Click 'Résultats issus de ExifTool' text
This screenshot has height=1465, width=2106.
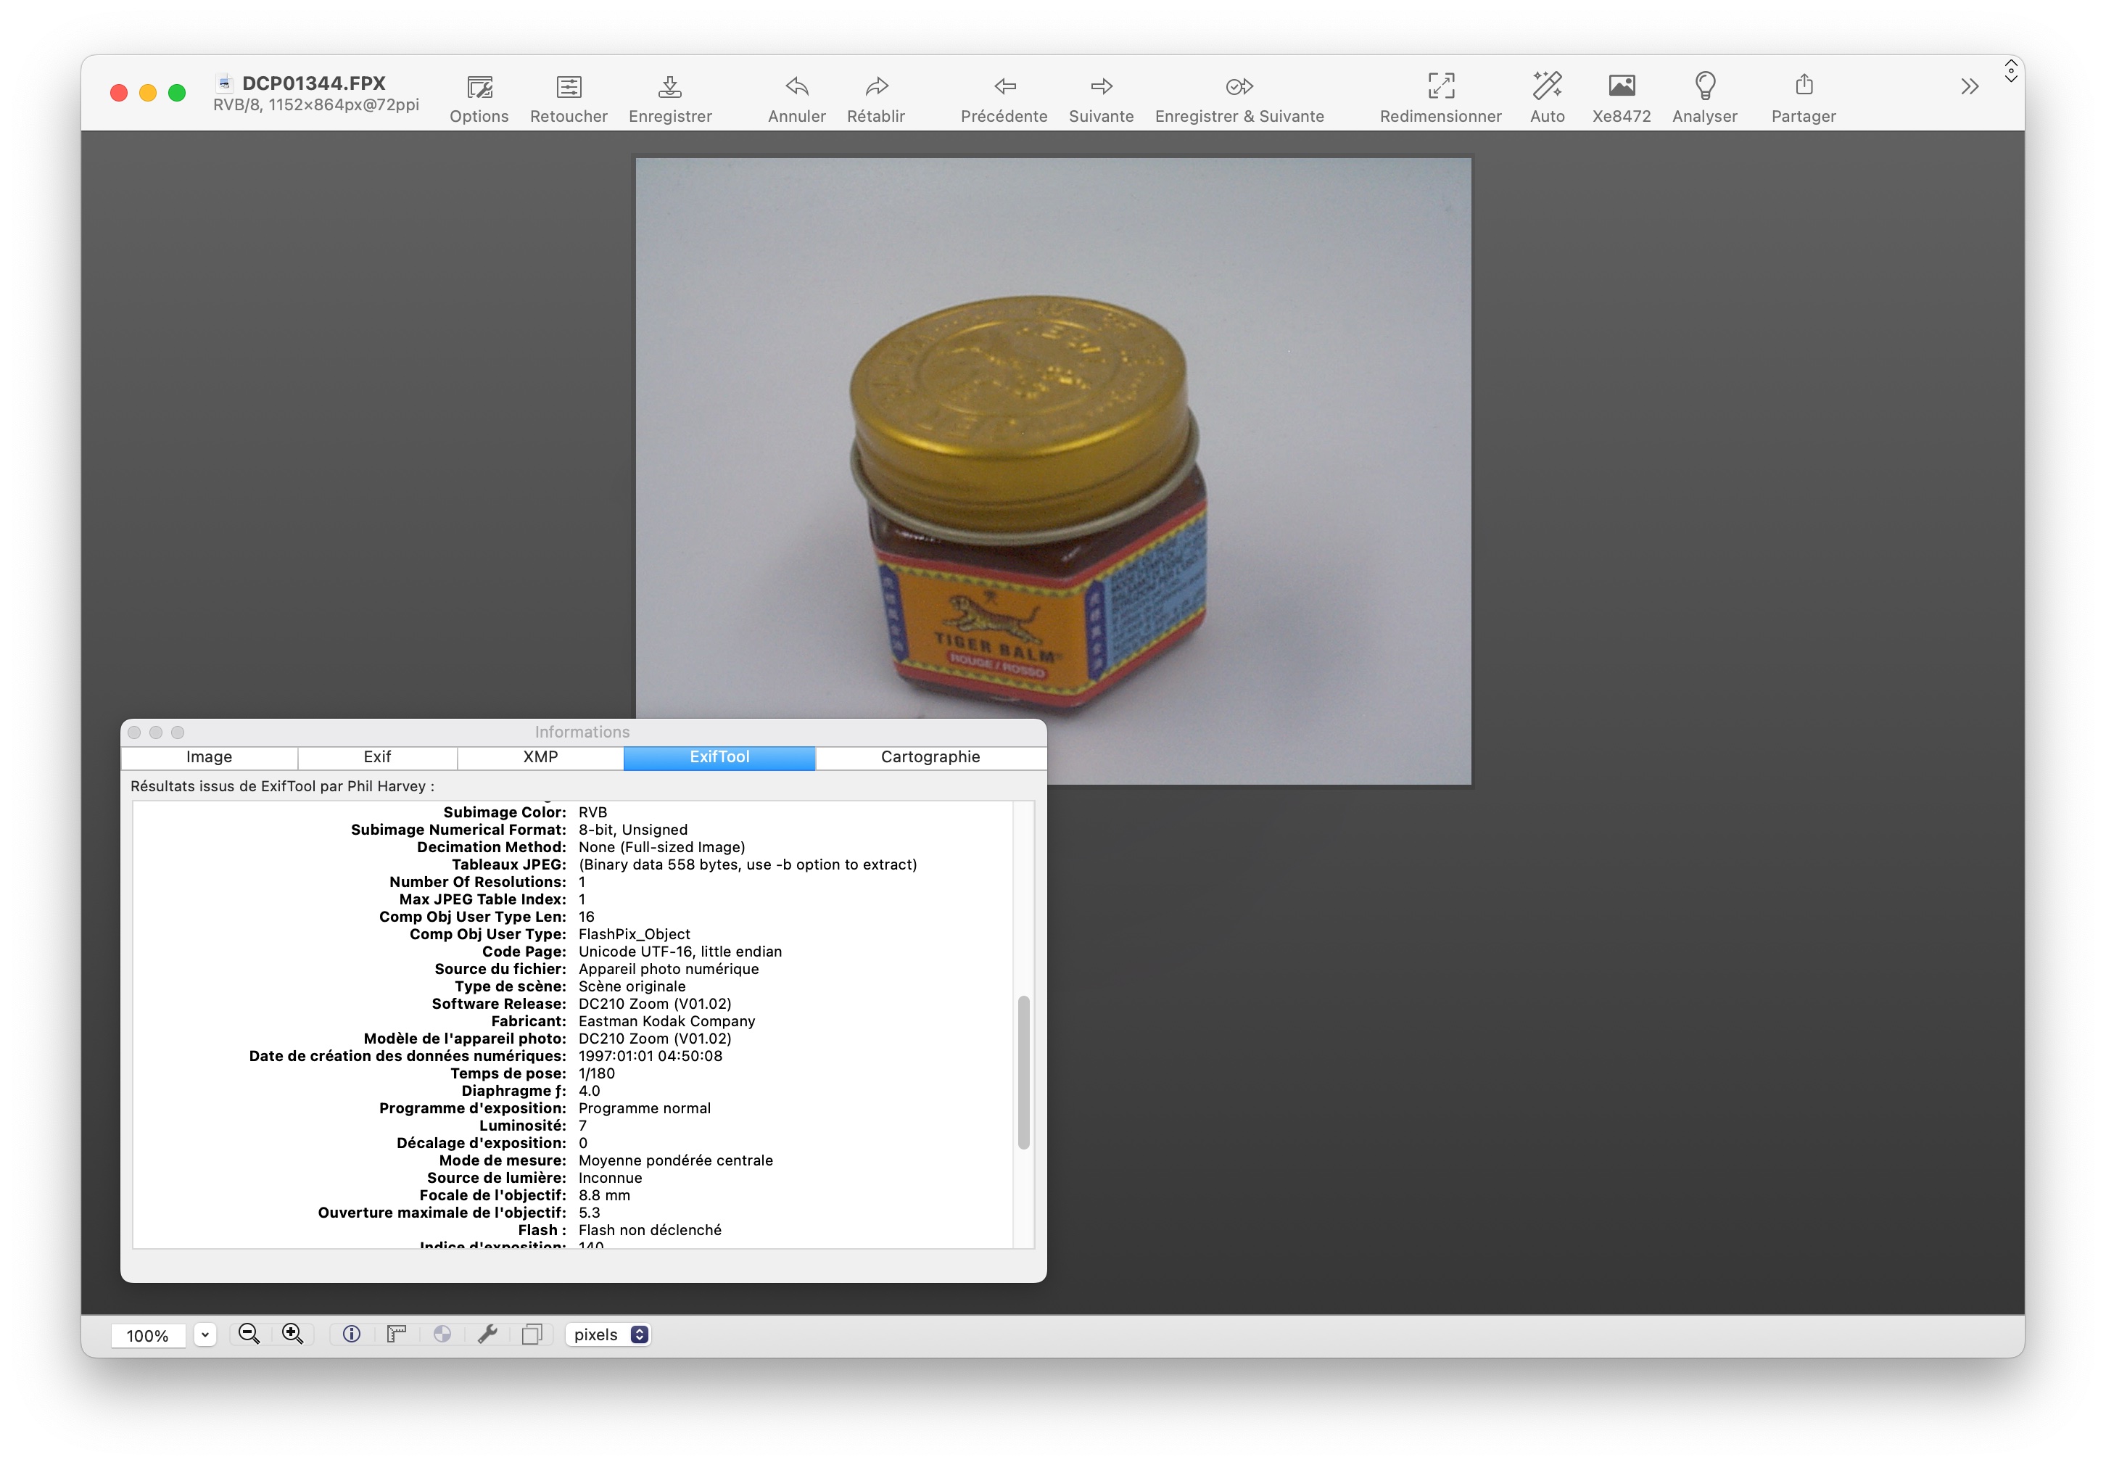[x=223, y=786]
